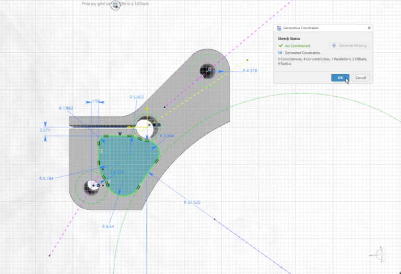This screenshot has width=401, height=274.
Task: Click the circled icon near grid size text
Action: pyautogui.click(x=115, y=6)
